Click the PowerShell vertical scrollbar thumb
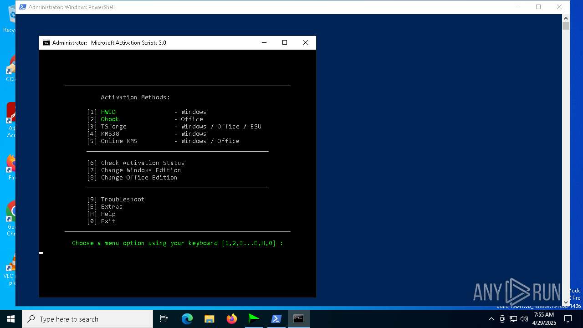The width and height of the screenshot is (583, 328). coord(566,26)
